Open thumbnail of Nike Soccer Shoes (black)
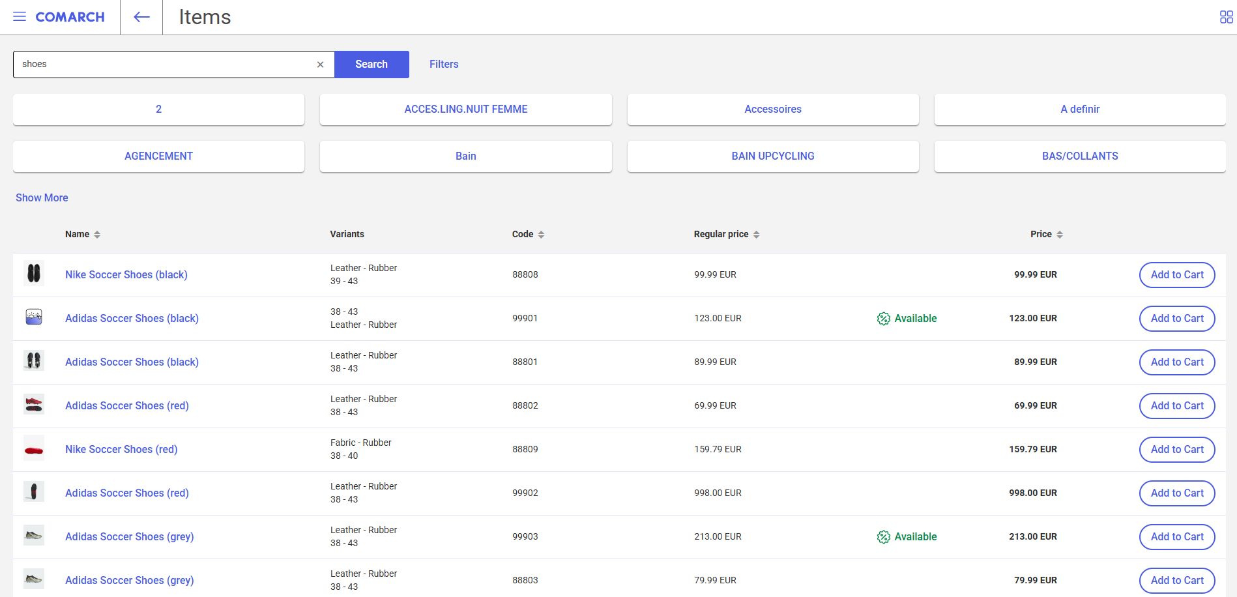Viewport: 1237px width, 597px height. coord(34,273)
